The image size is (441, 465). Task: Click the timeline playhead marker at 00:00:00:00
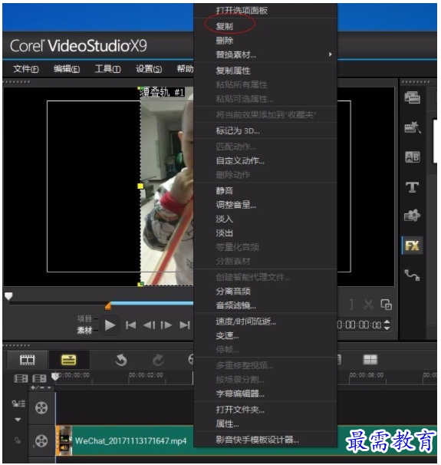coord(55,376)
